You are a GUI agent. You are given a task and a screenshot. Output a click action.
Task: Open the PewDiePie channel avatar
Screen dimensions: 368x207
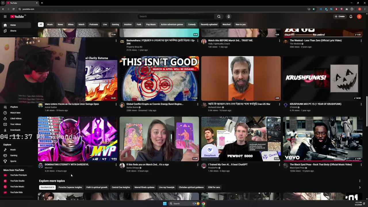click(x=204, y=166)
